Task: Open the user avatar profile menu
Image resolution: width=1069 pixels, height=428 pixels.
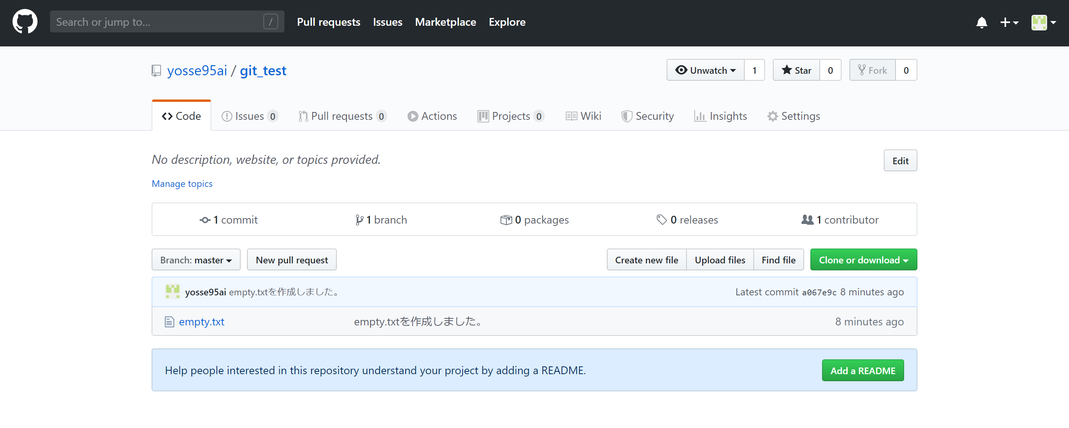Action: click(x=1043, y=22)
